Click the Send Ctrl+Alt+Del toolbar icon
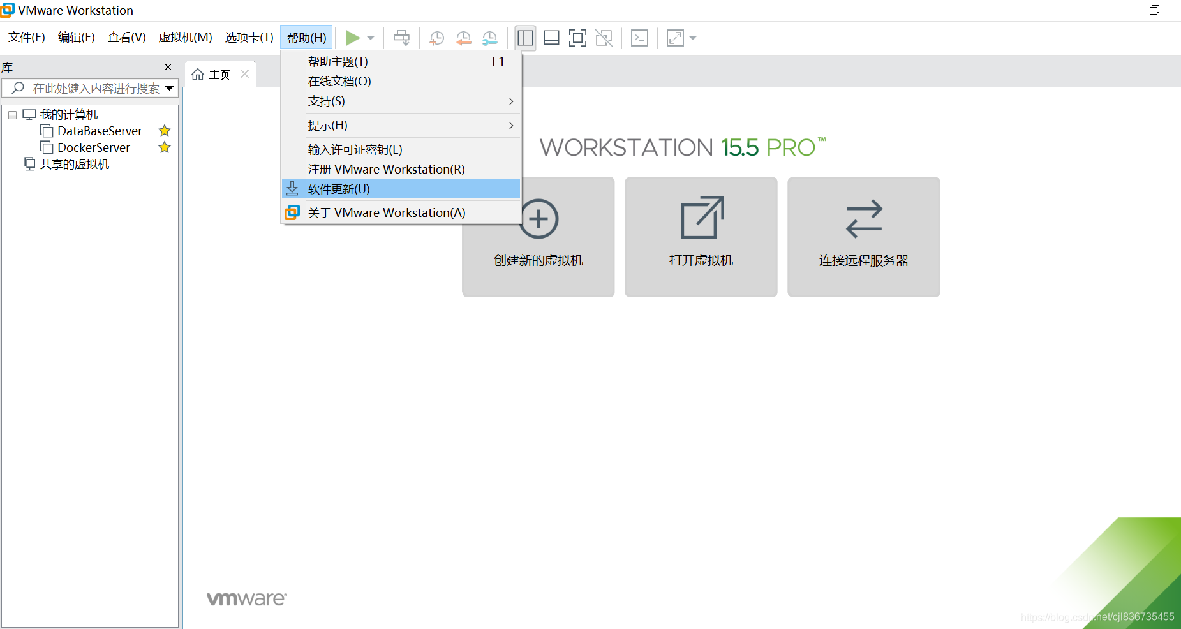The height and width of the screenshot is (629, 1181). (401, 38)
